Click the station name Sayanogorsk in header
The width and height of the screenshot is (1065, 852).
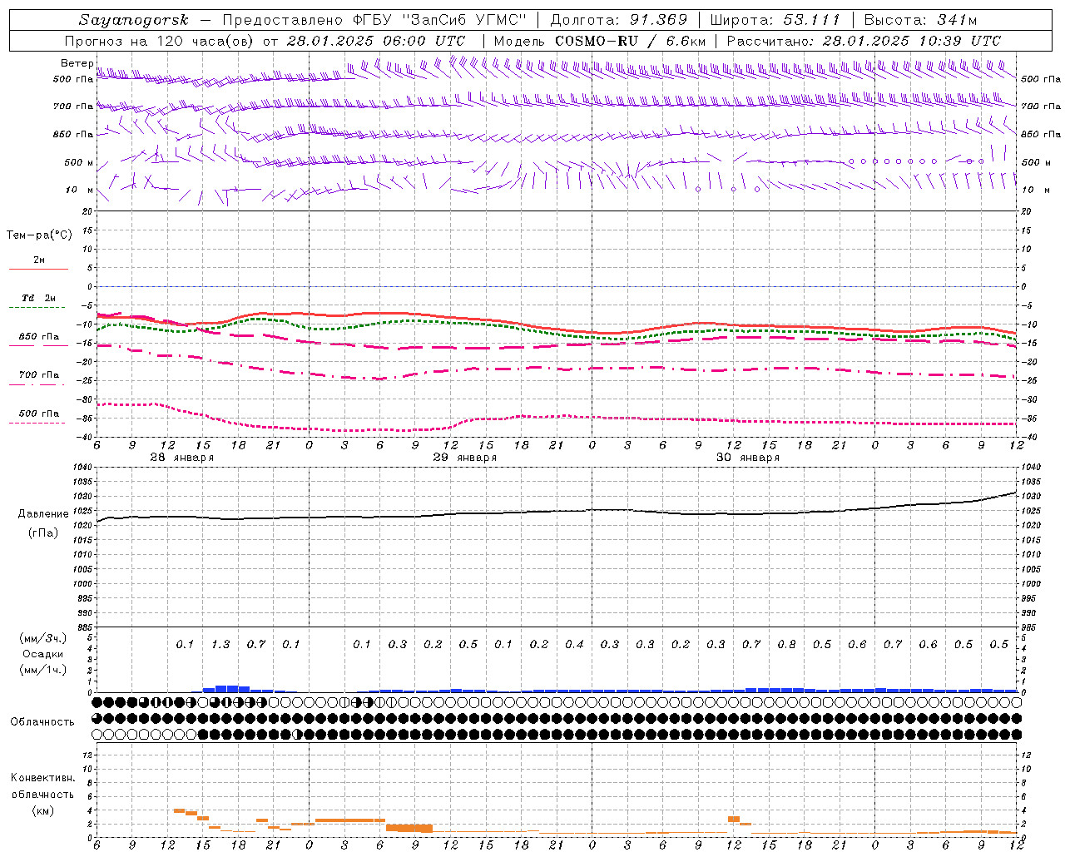[134, 20]
